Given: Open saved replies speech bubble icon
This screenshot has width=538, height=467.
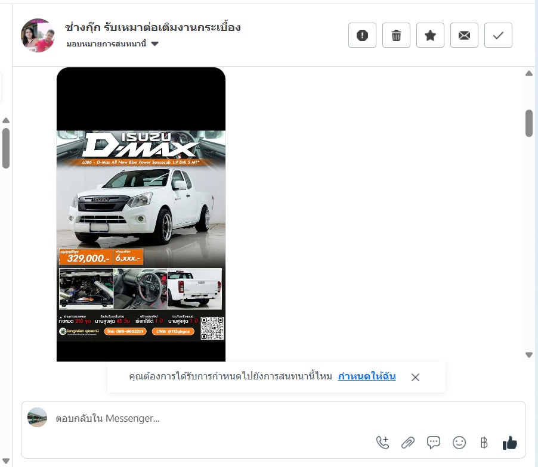Looking at the screenshot, I should click(434, 443).
